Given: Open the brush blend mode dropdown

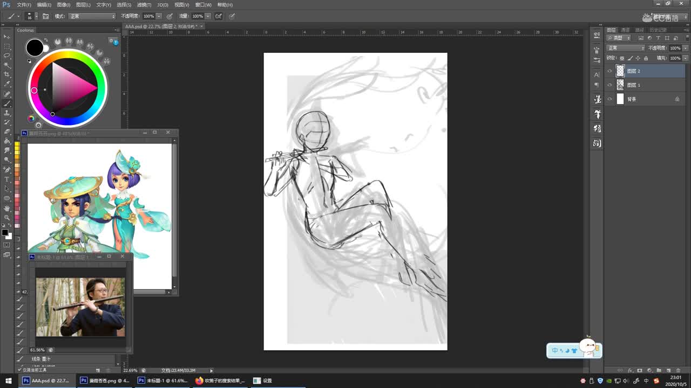Looking at the screenshot, I should click(x=92, y=16).
